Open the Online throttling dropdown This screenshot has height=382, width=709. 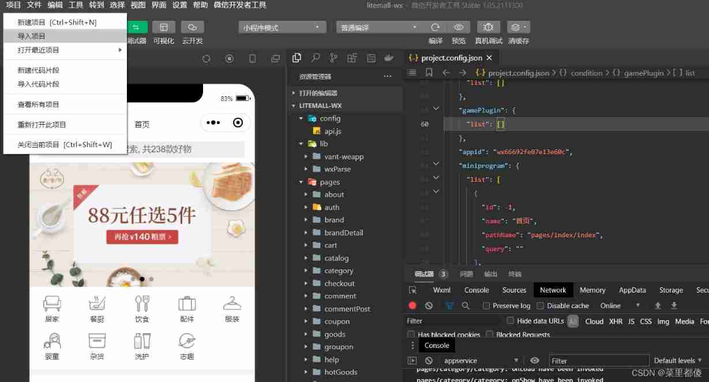[620, 306]
